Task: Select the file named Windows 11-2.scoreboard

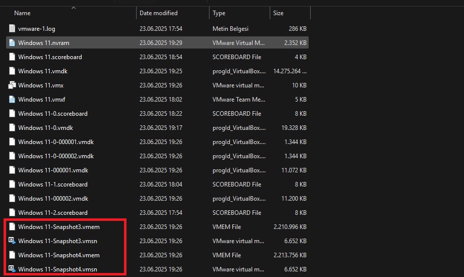Action: pyautogui.click(x=53, y=213)
